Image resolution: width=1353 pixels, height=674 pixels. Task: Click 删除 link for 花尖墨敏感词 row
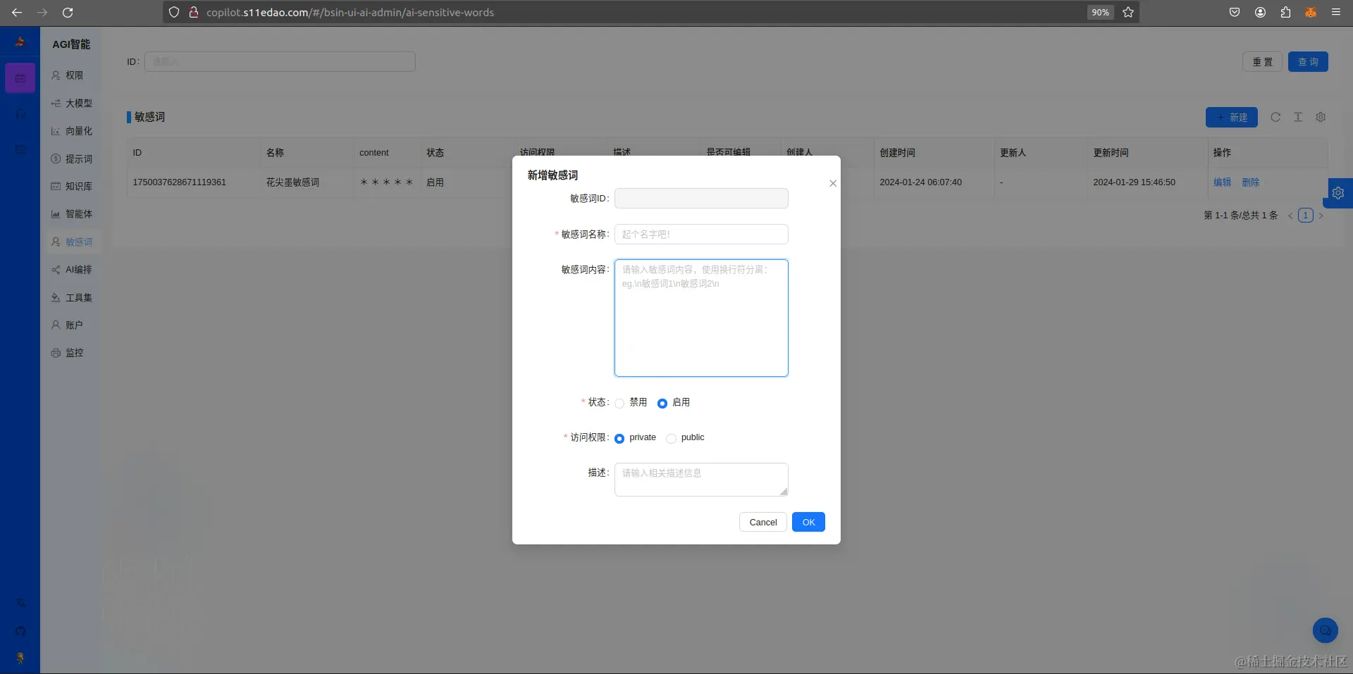coord(1250,182)
